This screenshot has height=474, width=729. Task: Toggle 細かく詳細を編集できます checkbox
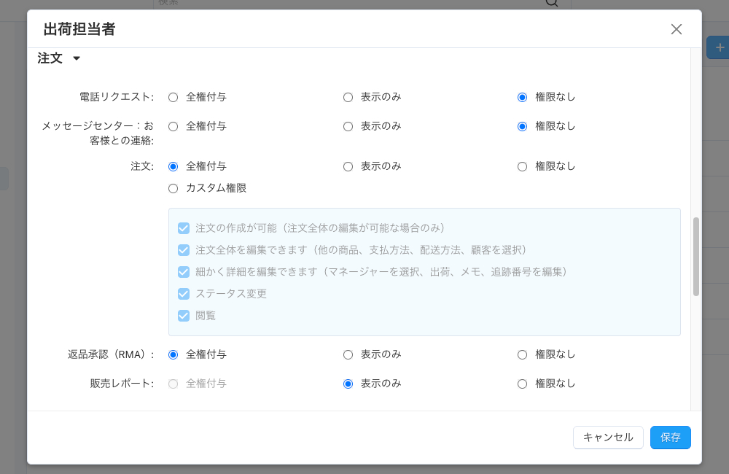tap(184, 272)
